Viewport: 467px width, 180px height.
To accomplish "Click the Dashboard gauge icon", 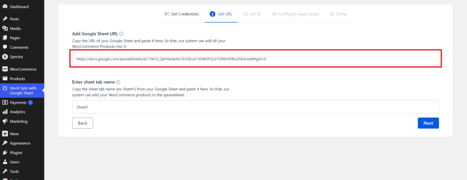I will coord(5,6).
